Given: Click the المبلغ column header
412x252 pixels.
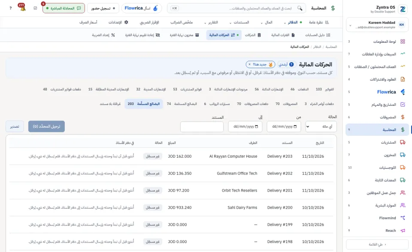Looking at the screenshot, I should 172,143.
